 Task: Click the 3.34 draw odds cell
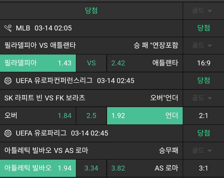(91, 168)
